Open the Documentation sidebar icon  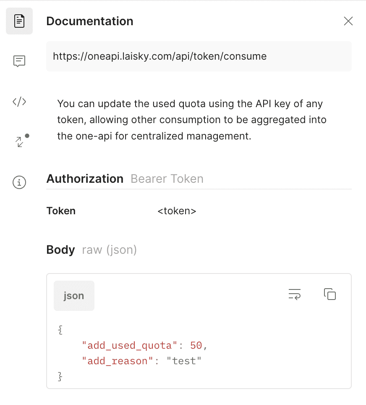click(19, 21)
